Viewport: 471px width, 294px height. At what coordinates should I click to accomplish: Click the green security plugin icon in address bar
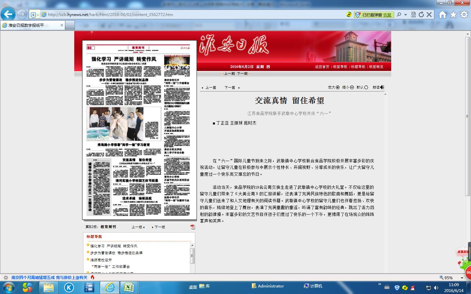click(x=349, y=14)
